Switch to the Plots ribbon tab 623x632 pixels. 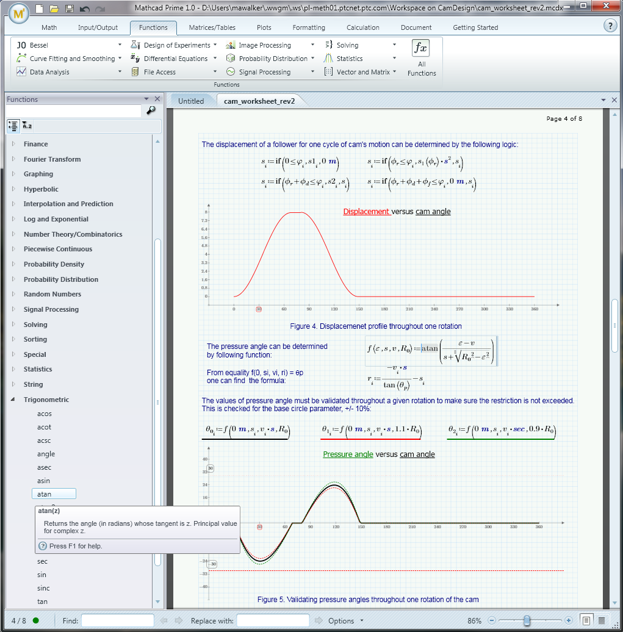(264, 27)
